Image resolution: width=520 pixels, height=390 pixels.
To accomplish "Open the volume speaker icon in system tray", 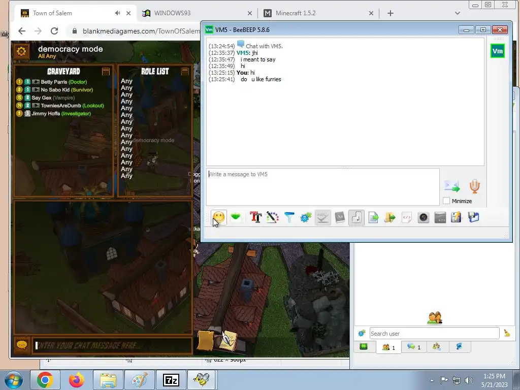I will click(x=469, y=380).
